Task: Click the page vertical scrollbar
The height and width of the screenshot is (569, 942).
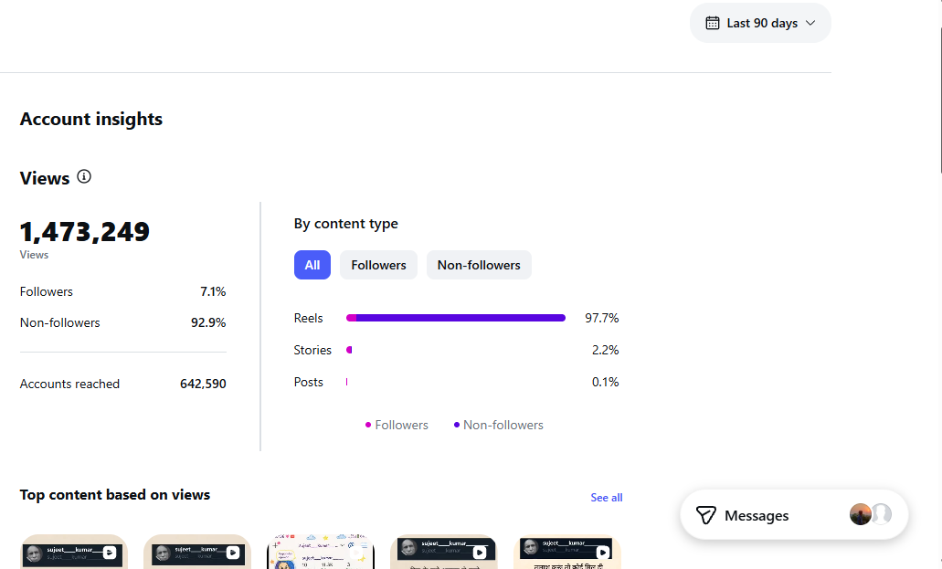Action: click(x=939, y=96)
